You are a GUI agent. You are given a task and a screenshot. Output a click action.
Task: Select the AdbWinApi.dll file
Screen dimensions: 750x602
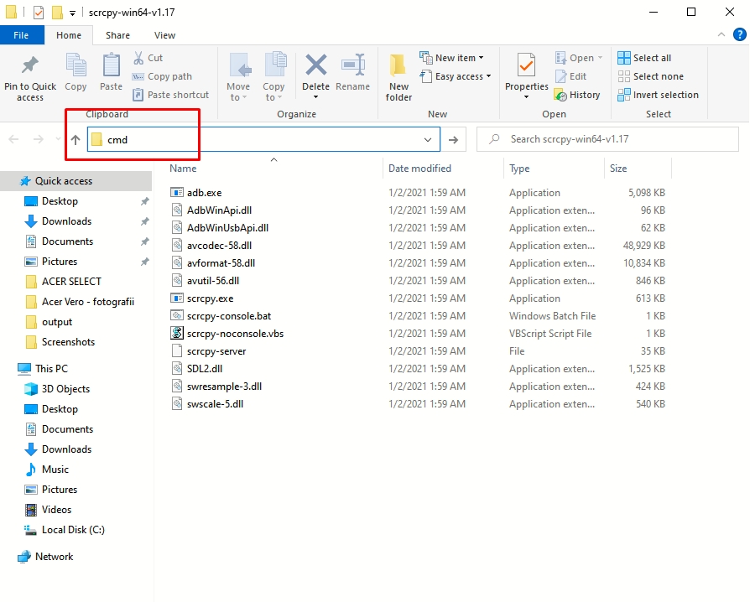point(219,210)
